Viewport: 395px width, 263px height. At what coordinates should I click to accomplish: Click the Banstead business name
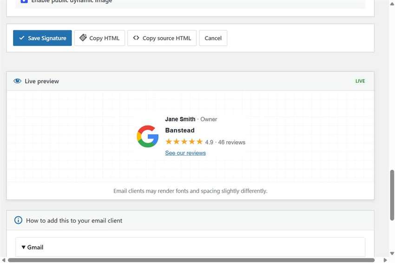pos(180,130)
